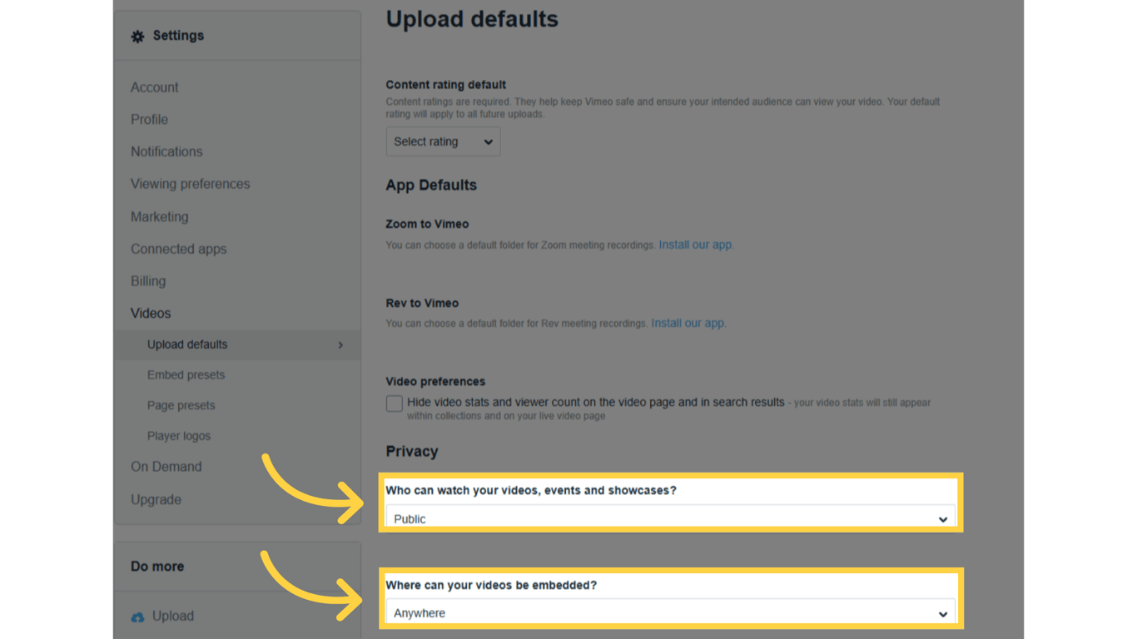Viewport: 1137px width, 639px height.
Task: Open the Account settings page
Action: (x=154, y=87)
